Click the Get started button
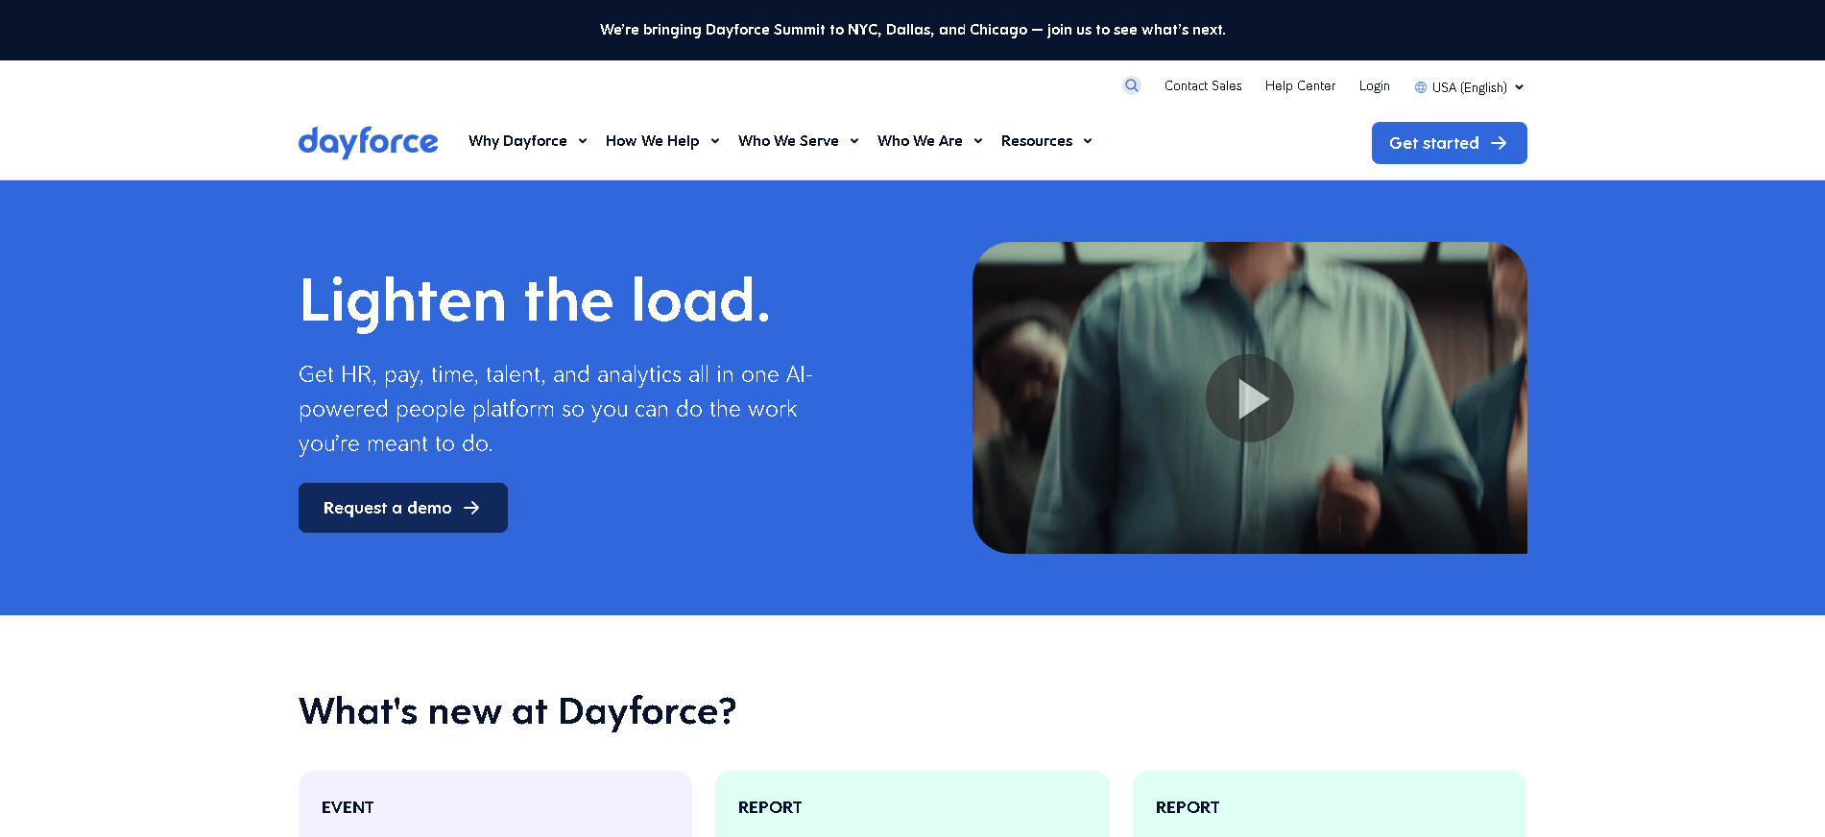 1449,143
